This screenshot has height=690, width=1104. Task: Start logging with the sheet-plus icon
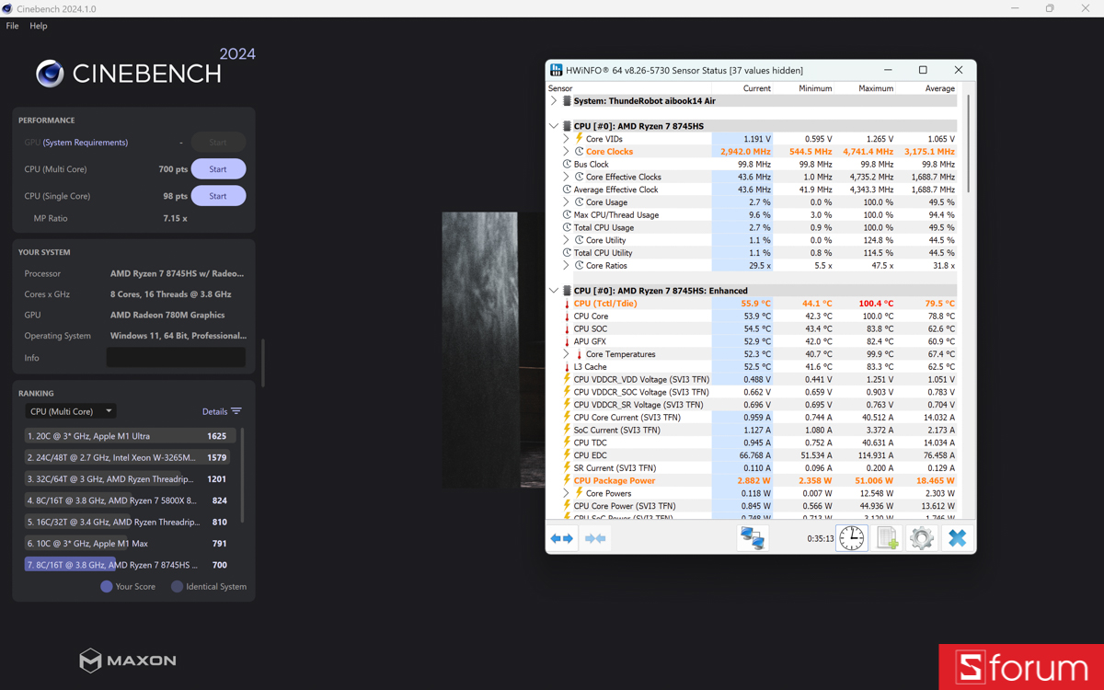[x=887, y=538]
